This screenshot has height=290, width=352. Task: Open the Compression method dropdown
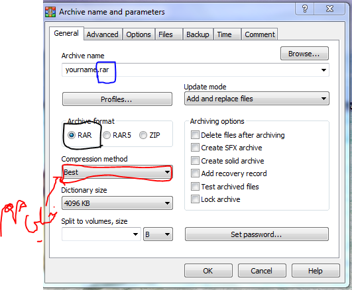tap(117, 172)
